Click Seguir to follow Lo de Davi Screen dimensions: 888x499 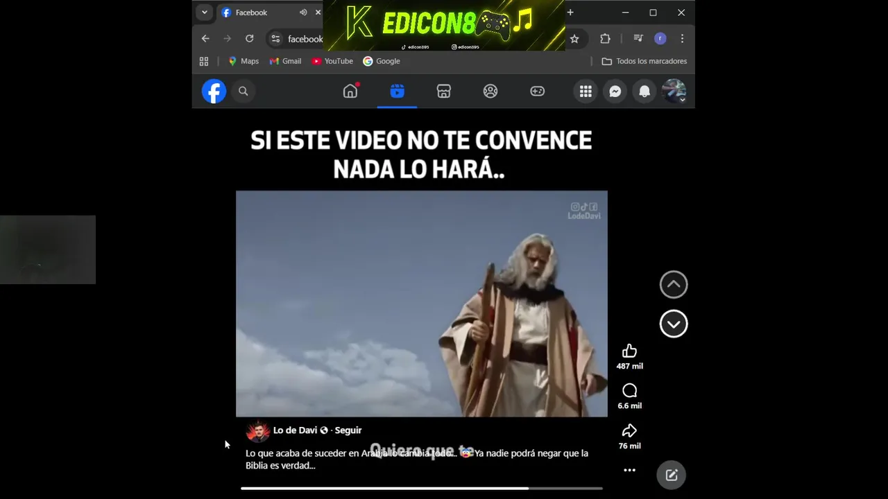tap(348, 430)
